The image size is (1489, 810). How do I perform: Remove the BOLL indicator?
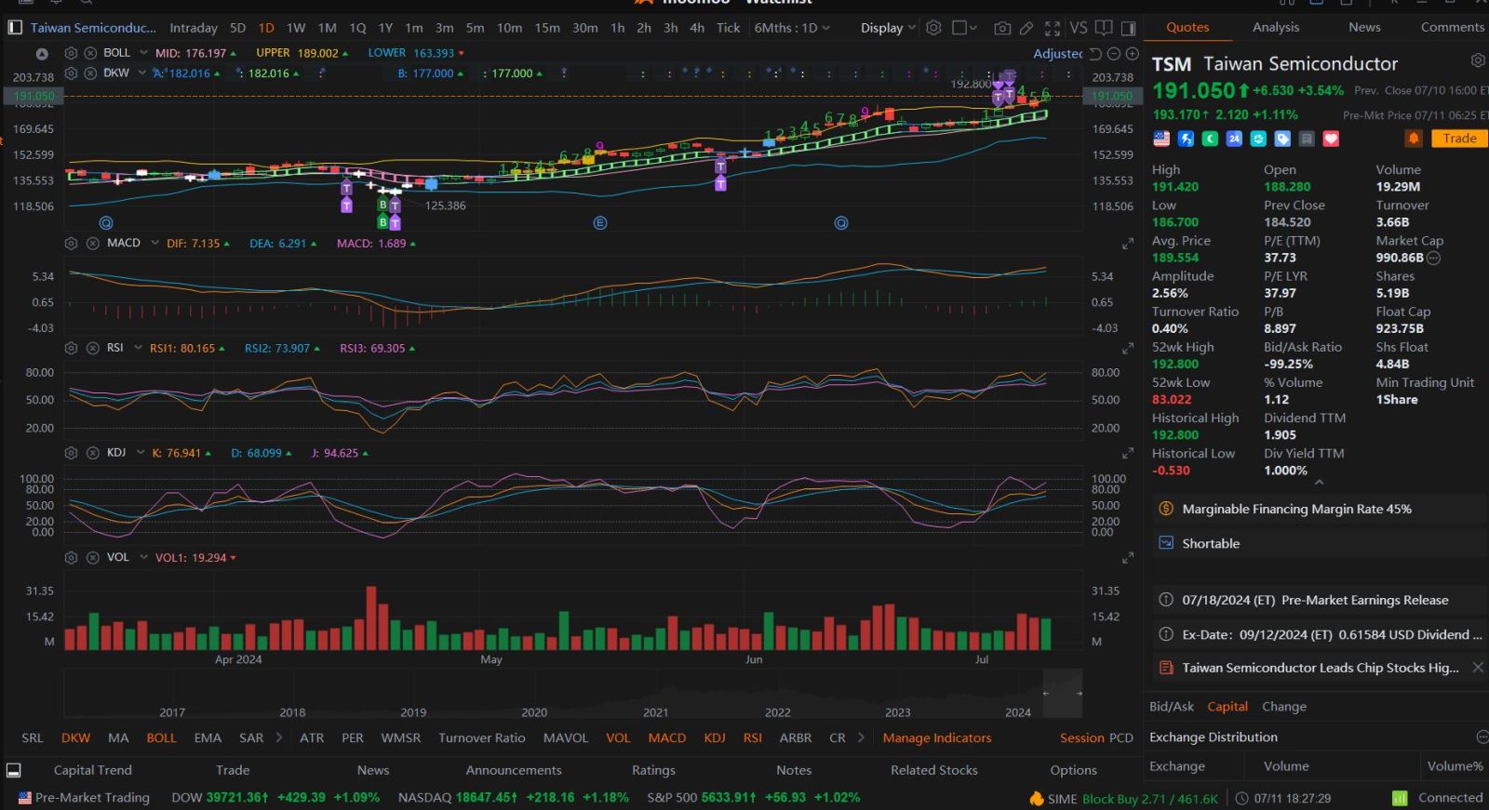point(90,53)
